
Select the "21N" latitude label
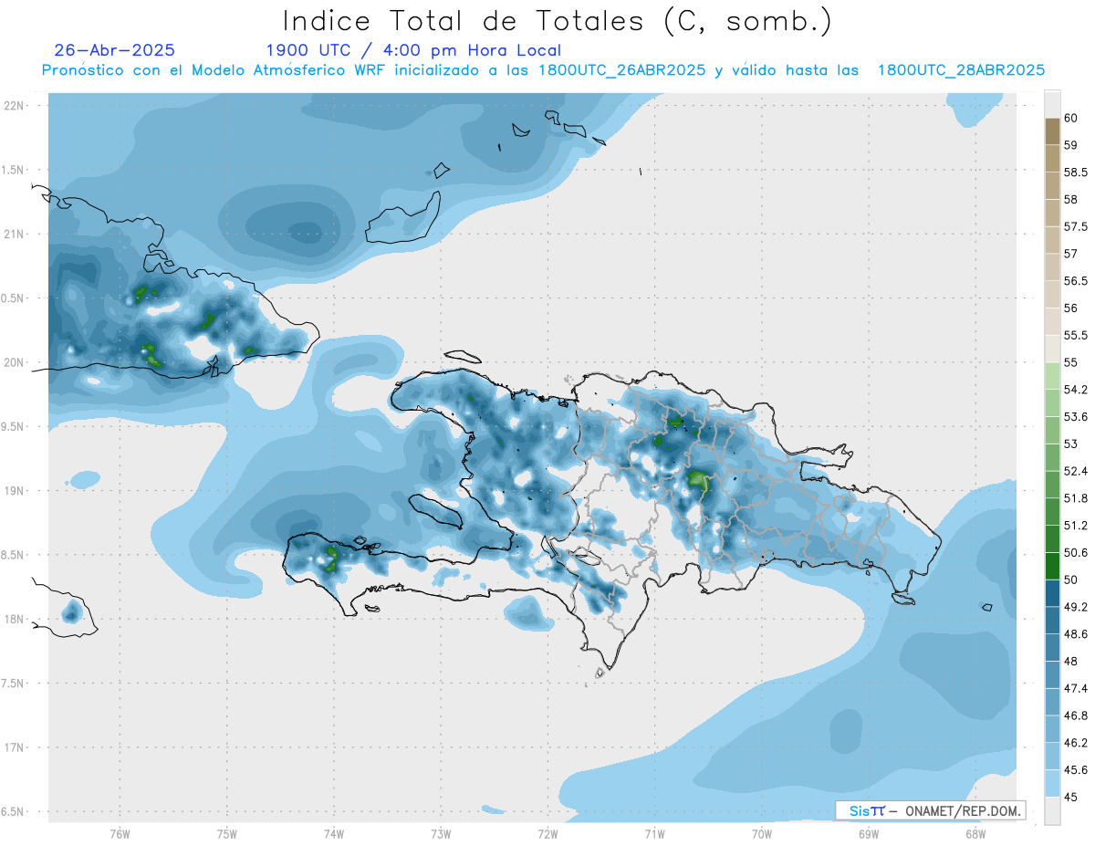(15, 234)
